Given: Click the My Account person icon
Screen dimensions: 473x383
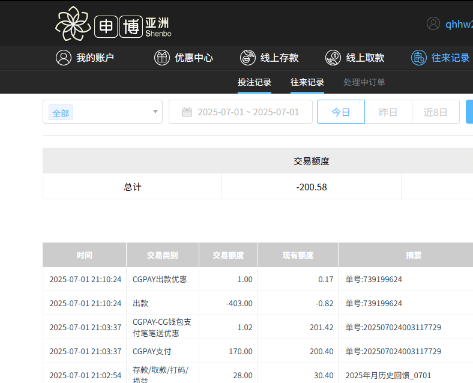Looking at the screenshot, I should point(63,58).
